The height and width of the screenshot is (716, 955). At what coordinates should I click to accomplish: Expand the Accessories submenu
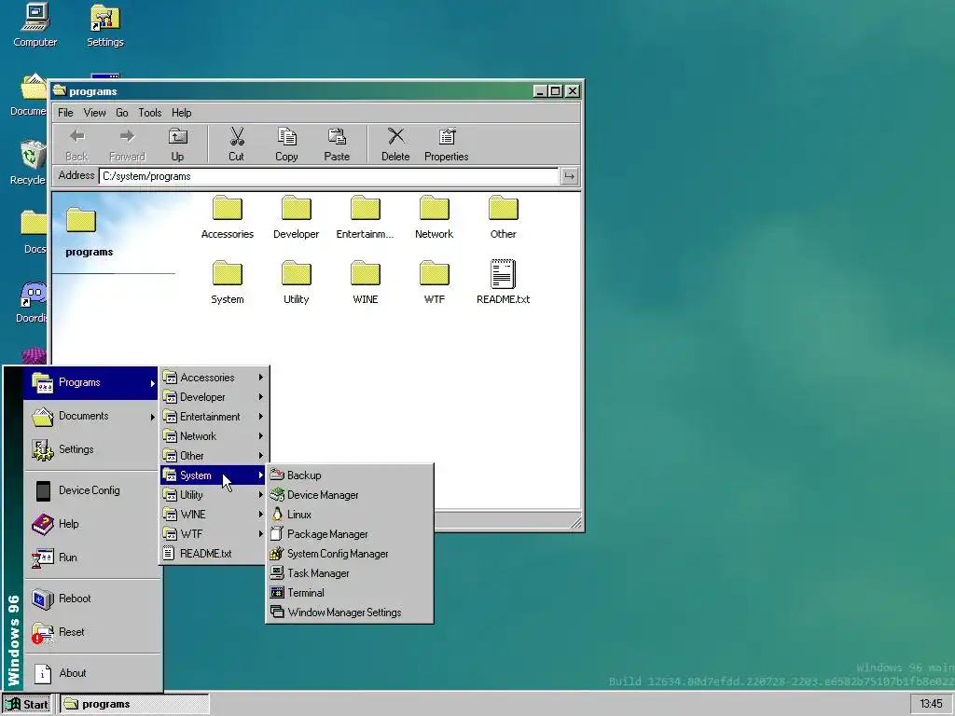pos(214,378)
